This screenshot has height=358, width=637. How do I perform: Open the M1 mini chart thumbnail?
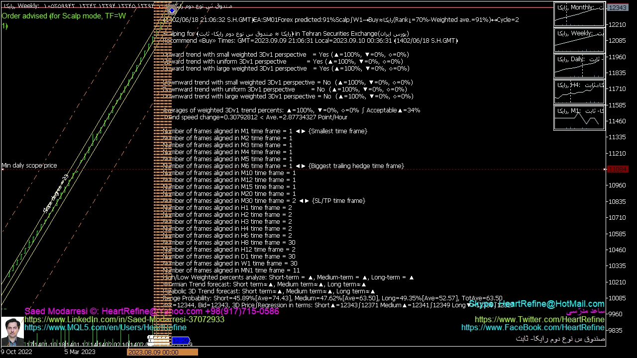(x=579, y=118)
